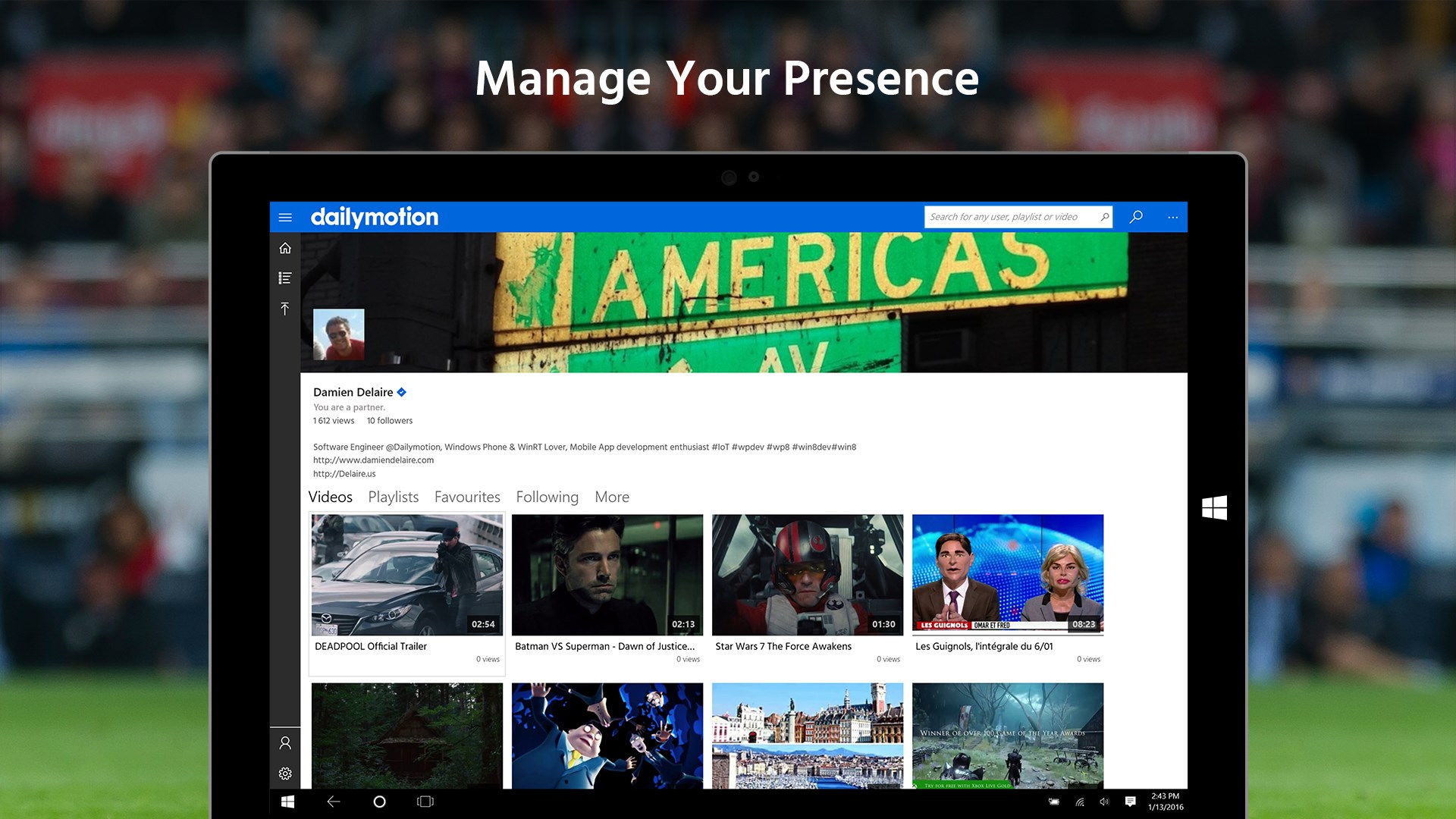The image size is (1456, 819).
Task: Open the Settings gear icon
Action: click(285, 773)
